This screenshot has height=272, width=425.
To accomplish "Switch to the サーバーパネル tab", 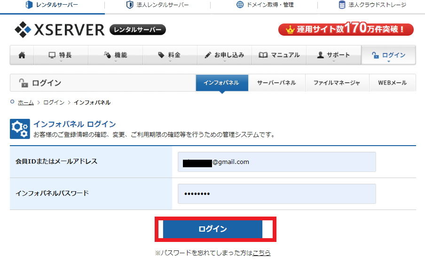I will click(x=276, y=83).
